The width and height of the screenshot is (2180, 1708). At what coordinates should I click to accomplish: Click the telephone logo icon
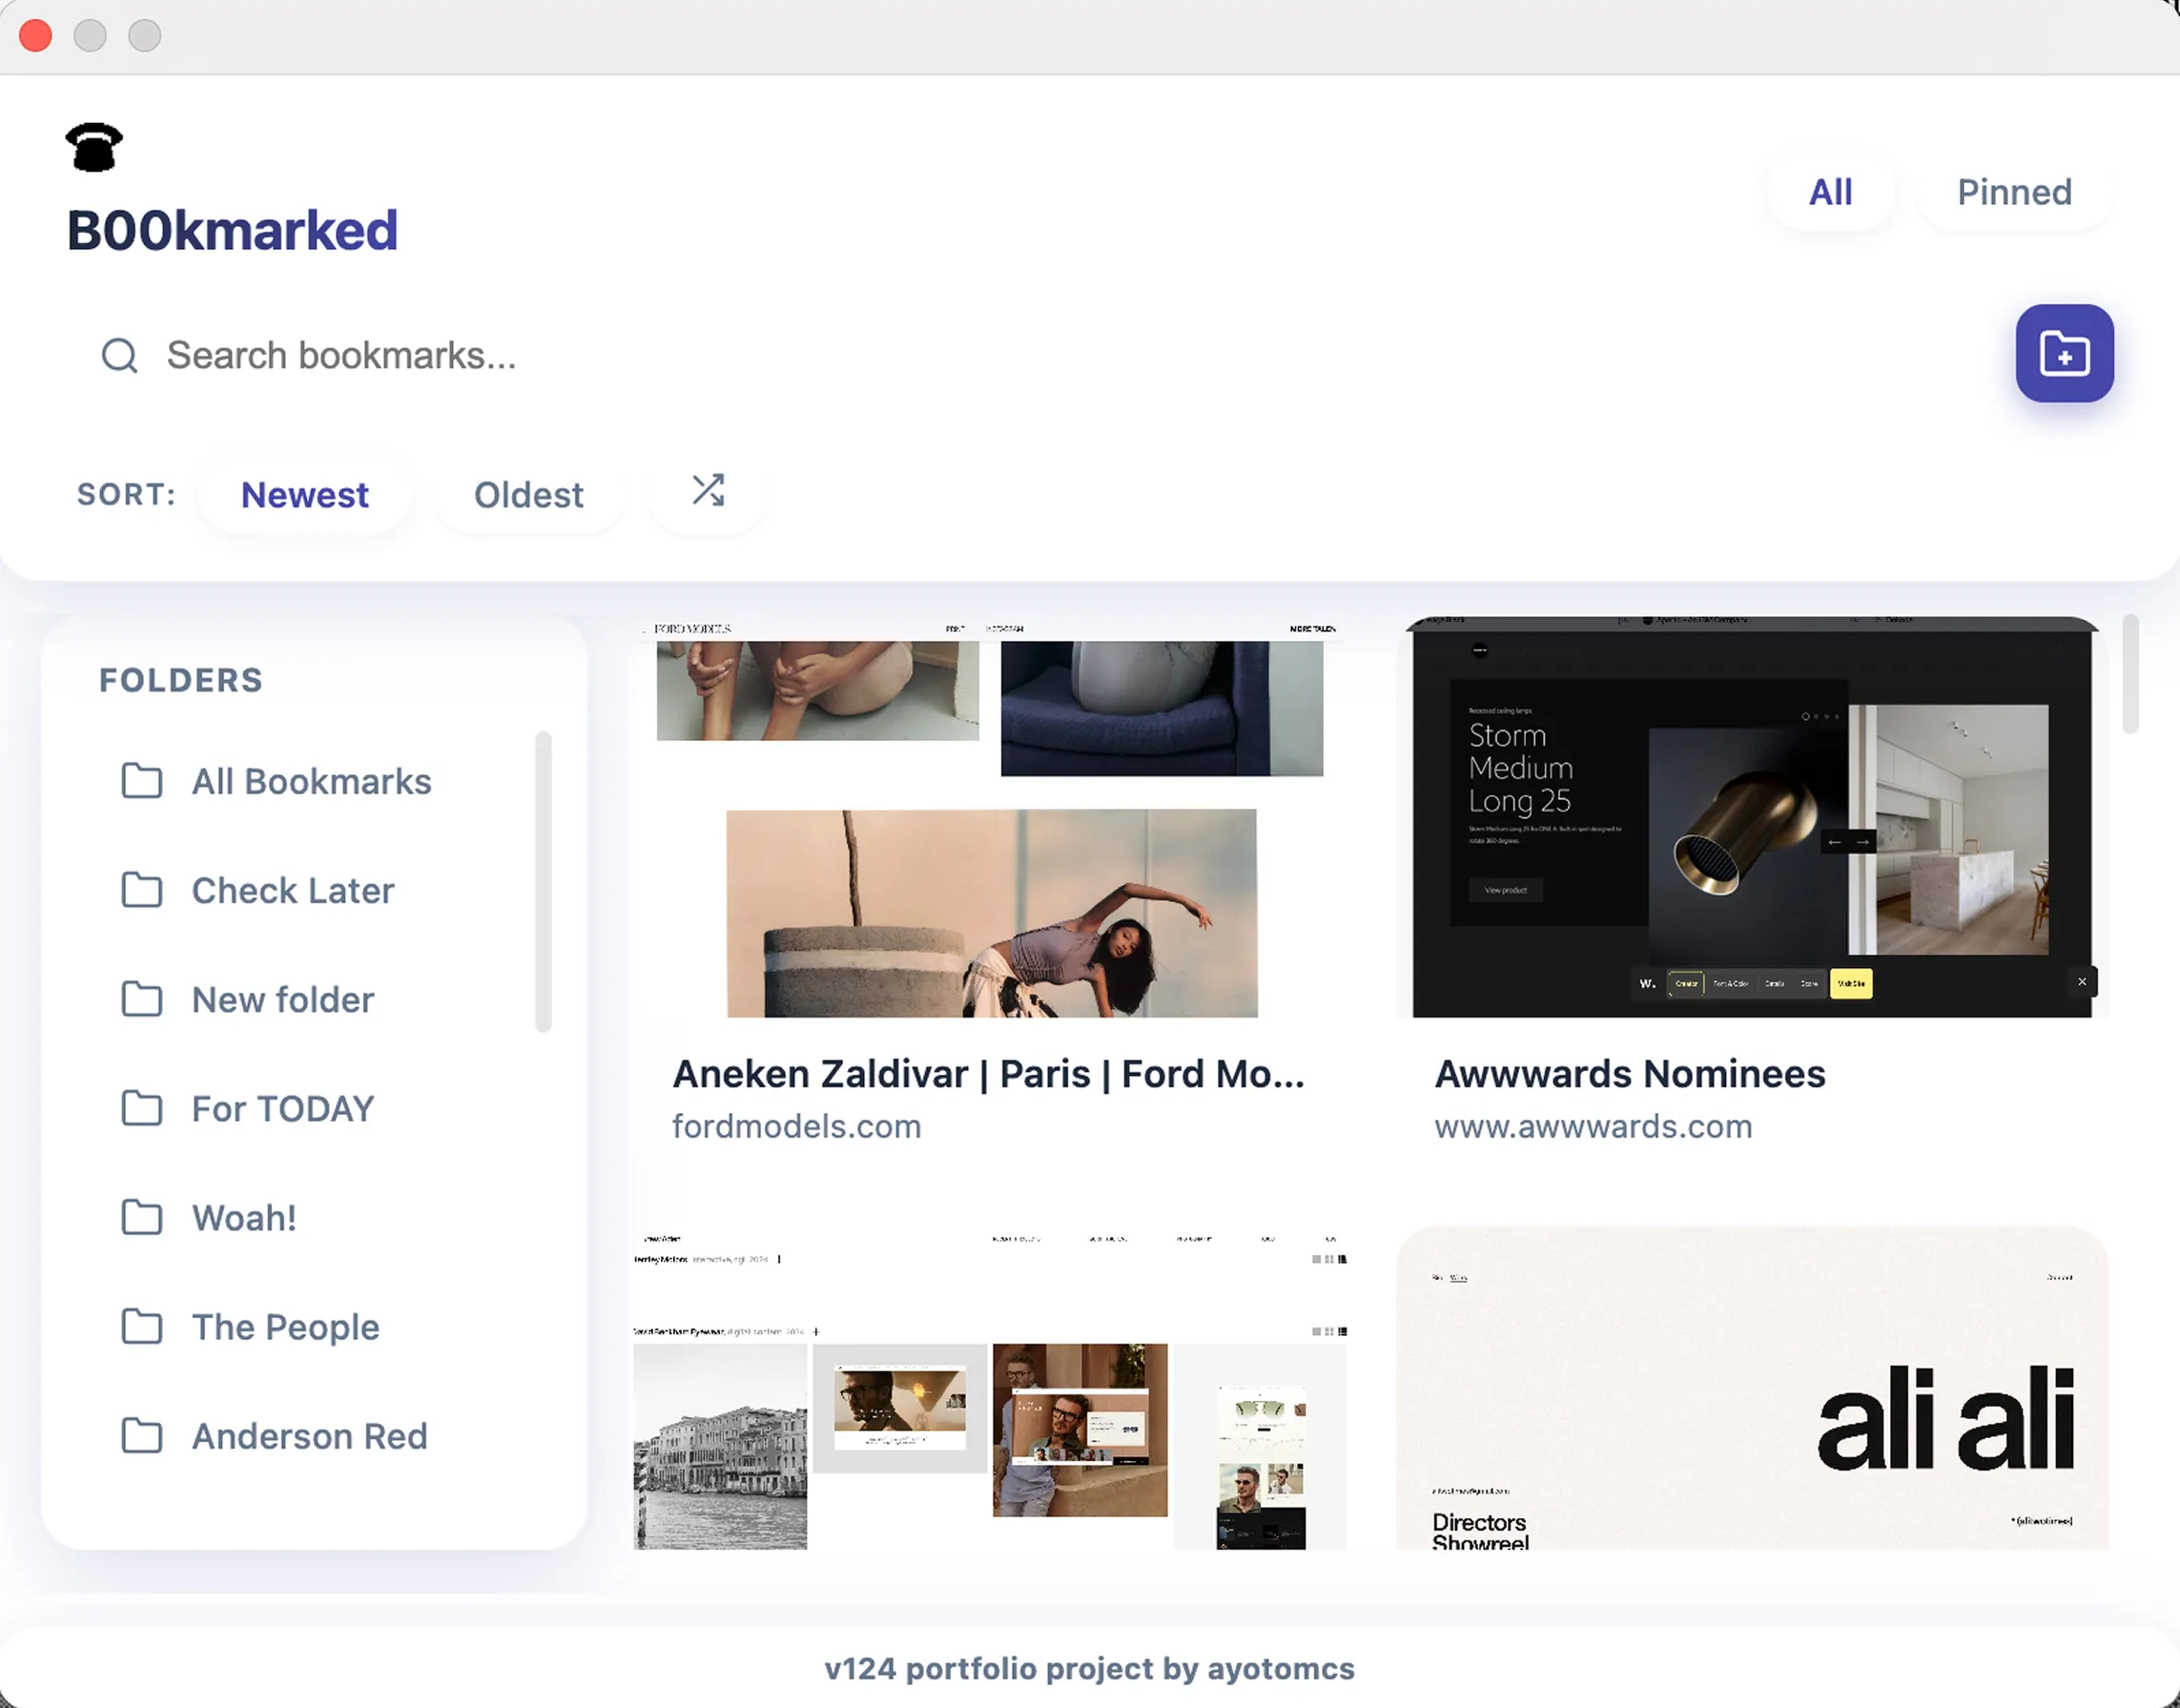coord(94,148)
